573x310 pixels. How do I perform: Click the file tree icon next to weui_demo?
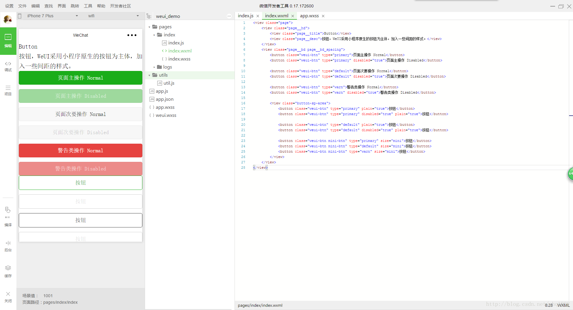pyautogui.click(x=149, y=16)
